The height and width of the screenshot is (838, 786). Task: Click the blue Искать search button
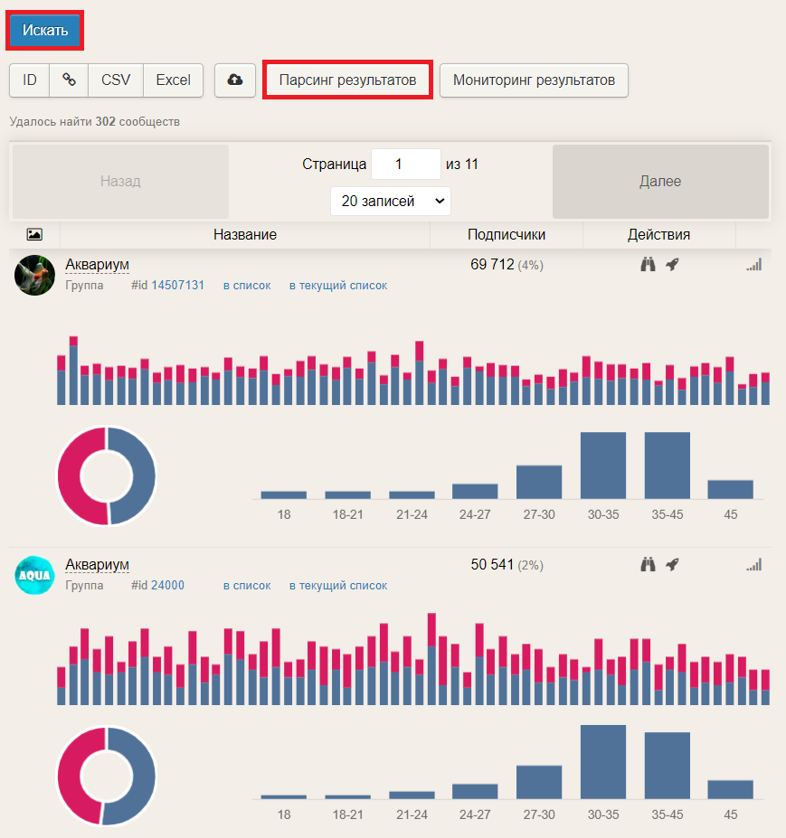45,31
